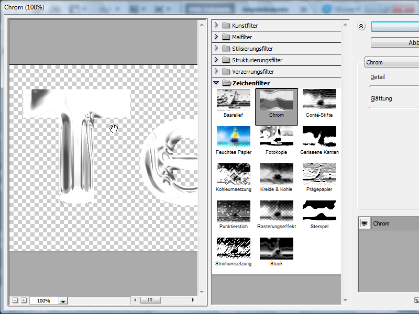Click the chrome letter T in preview
This screenshot has width=419, height=314.
[76, 145]
